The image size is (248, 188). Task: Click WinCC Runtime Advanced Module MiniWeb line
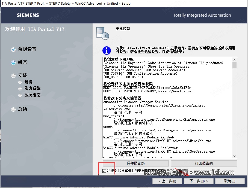pos(138,137)
